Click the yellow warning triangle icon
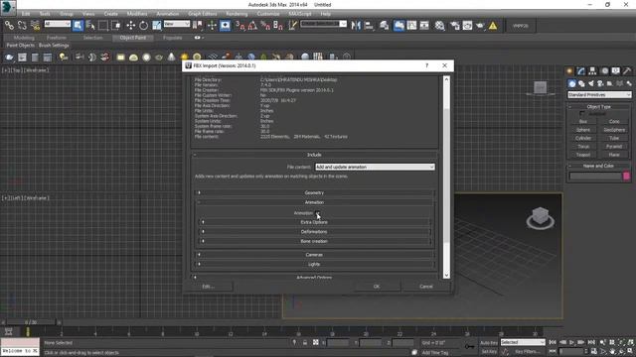The width and height of the screenshot is (636, 357). 493,26
